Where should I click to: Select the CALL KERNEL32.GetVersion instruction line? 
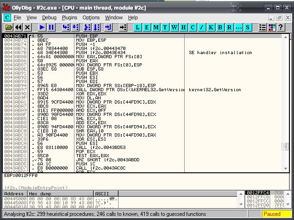tap(142, 90)
